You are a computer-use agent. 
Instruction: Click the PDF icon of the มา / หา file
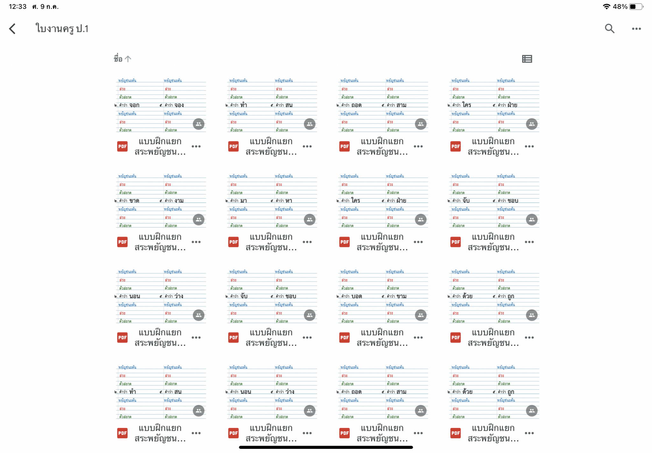[x=233, y=242]
